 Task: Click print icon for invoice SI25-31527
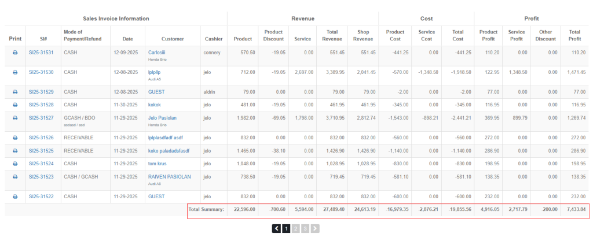[15, 118]
